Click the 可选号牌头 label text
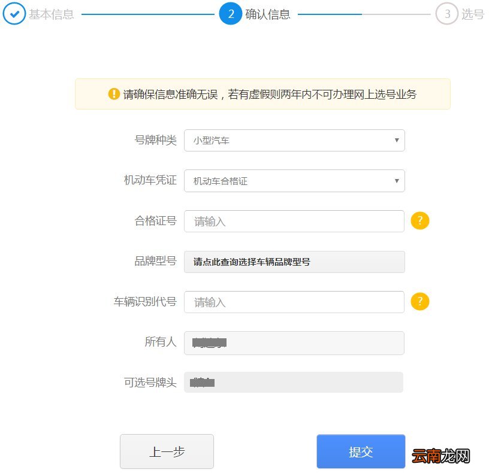 pyautogui.click(x=150, y=383)
